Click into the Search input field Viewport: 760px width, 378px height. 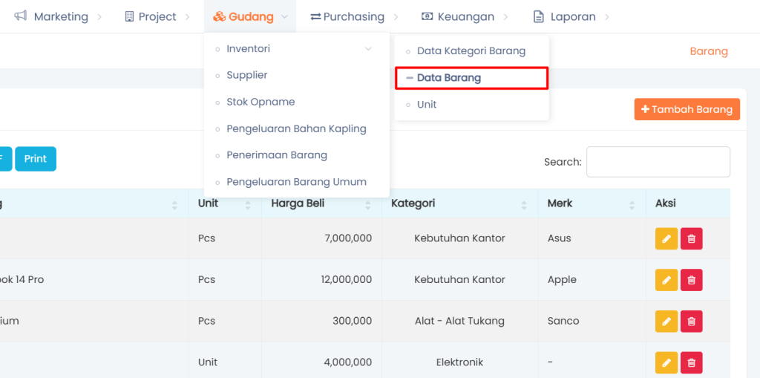tap(658, 162)
